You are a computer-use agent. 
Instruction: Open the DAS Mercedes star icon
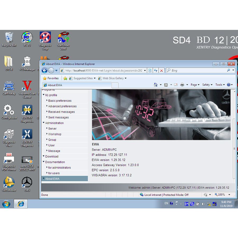[27, 182]
